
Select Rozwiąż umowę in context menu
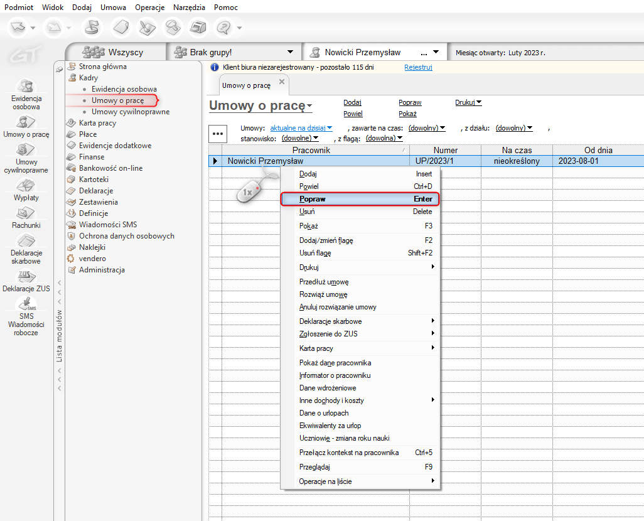point(323,294)
